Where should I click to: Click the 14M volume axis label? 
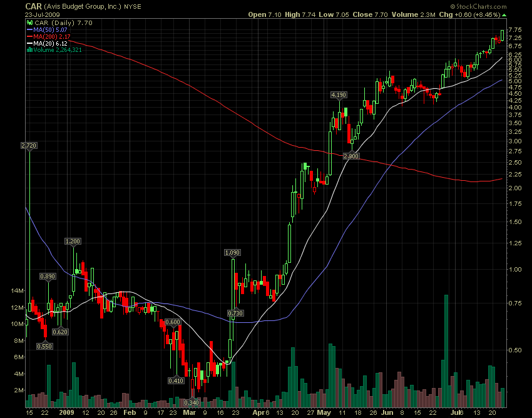click(18, 291)
